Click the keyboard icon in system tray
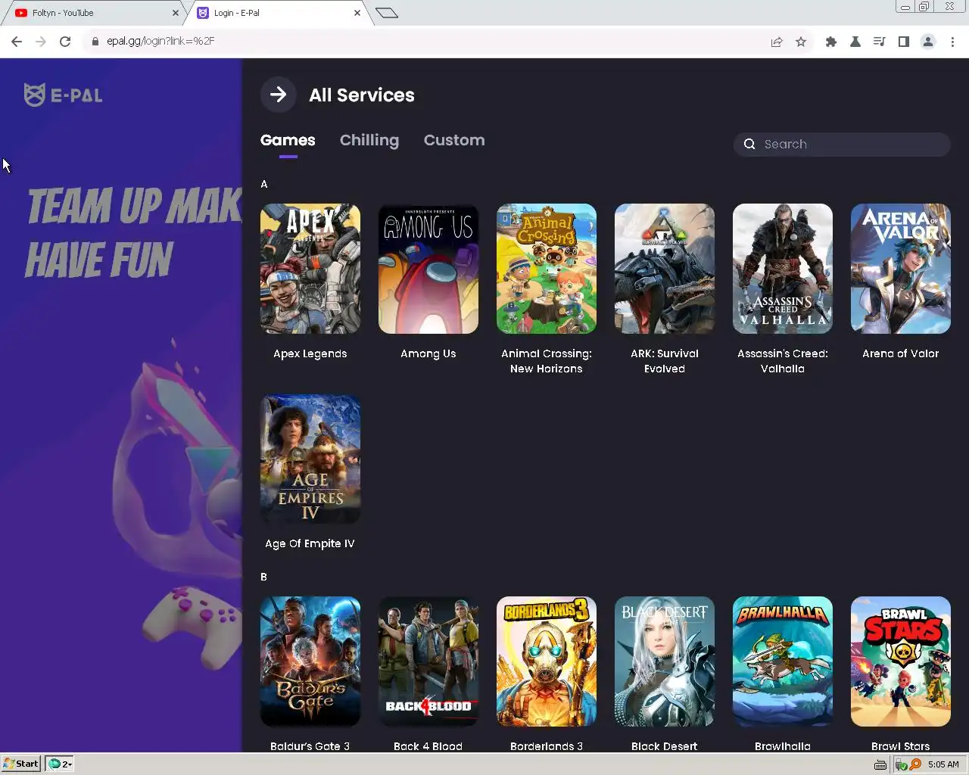The height and width of the screenshot is (775, 969). point(880,764)
